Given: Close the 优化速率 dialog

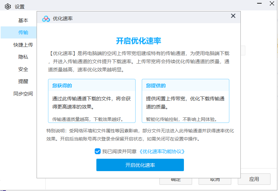Looking at the screenshot, I should click(233, 16).
